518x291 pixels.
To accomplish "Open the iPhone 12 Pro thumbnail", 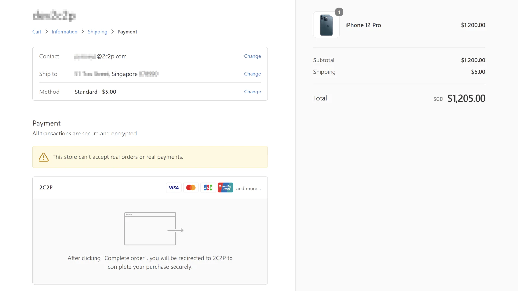I will [x=326, y=25].
